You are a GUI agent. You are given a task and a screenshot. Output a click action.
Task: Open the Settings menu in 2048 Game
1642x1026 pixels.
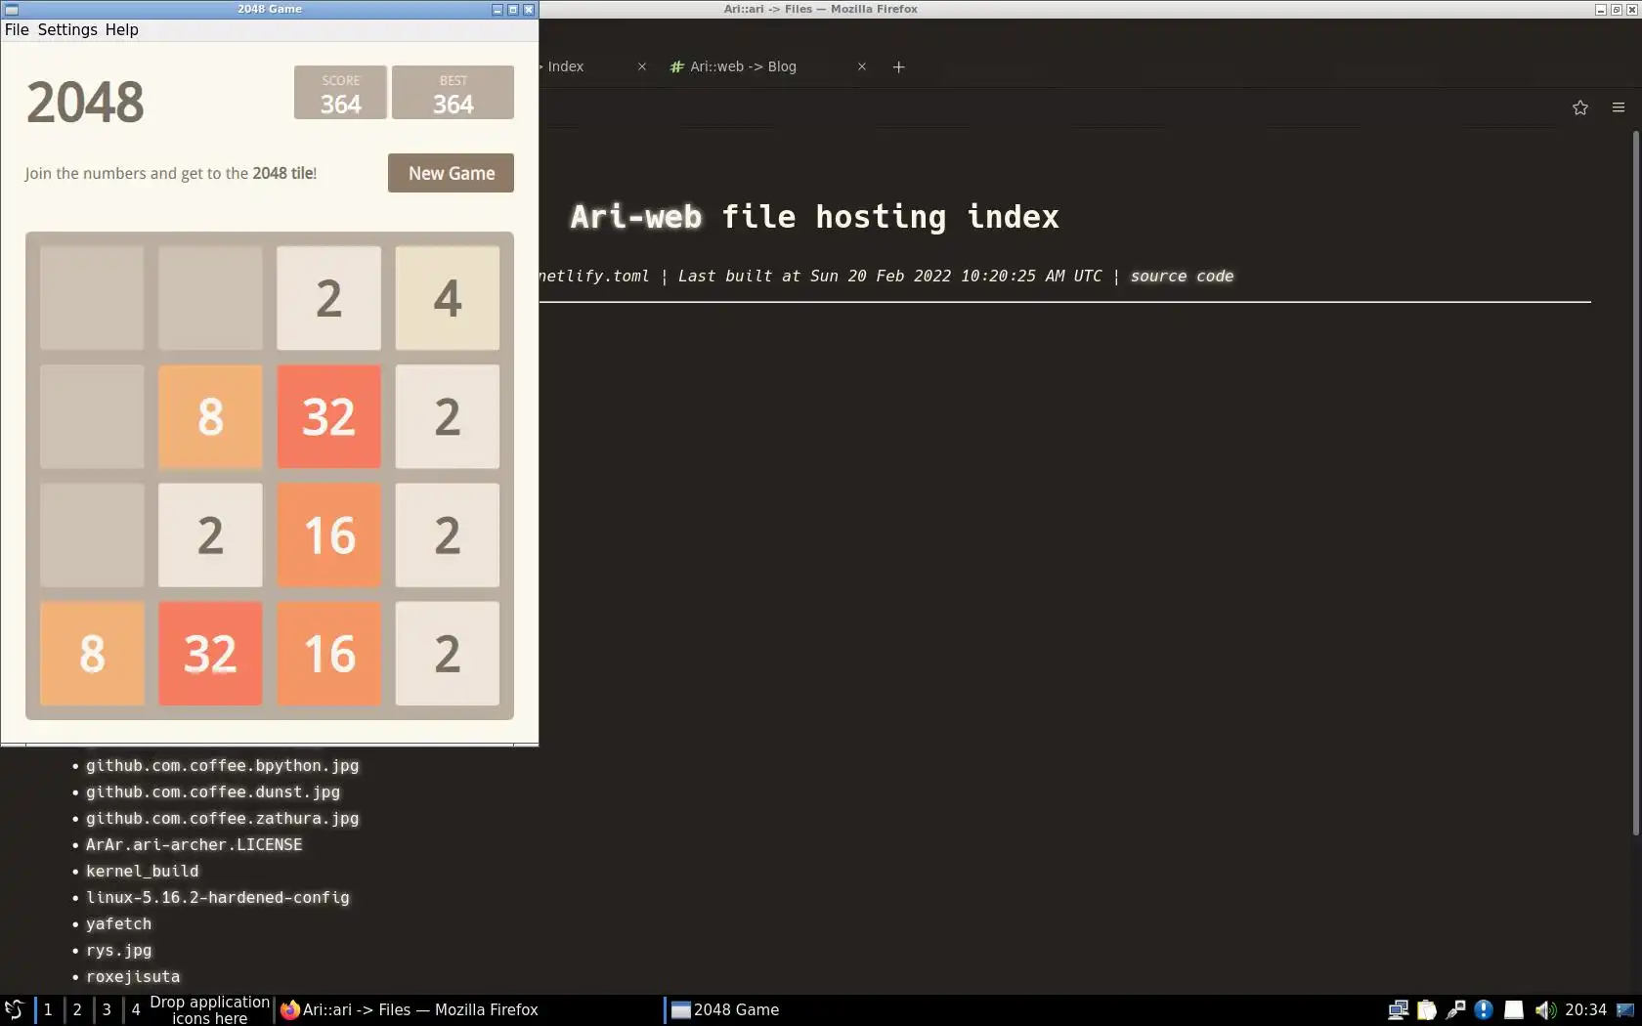[67, 29]
